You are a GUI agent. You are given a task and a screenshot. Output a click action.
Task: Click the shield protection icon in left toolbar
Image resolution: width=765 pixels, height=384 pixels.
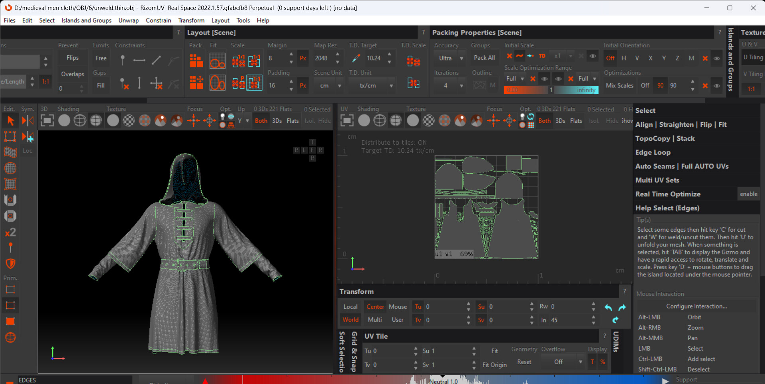[10, 264]
